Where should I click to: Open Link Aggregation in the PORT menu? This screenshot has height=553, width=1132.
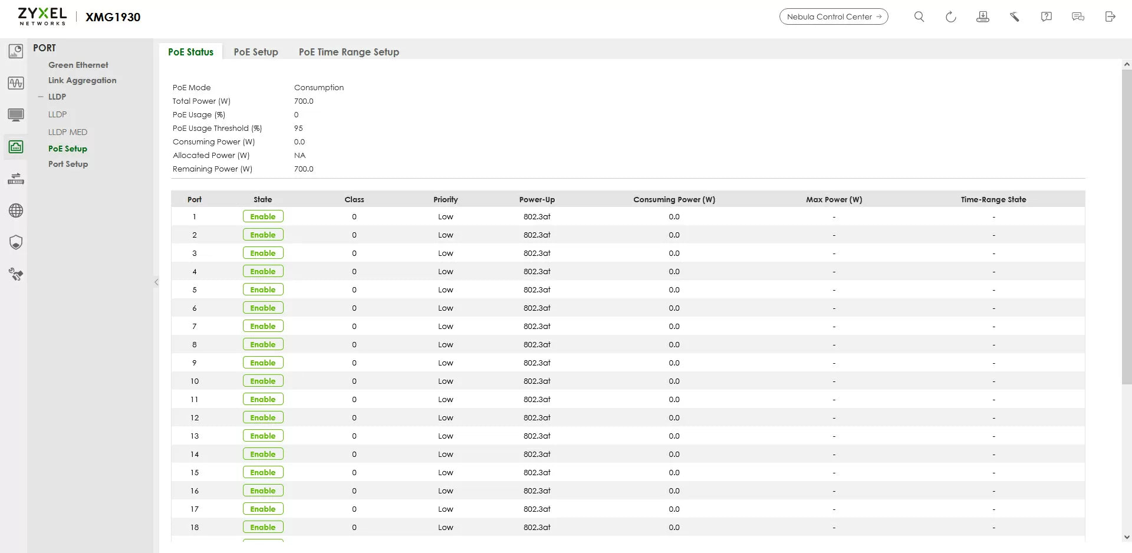(82, 80)
